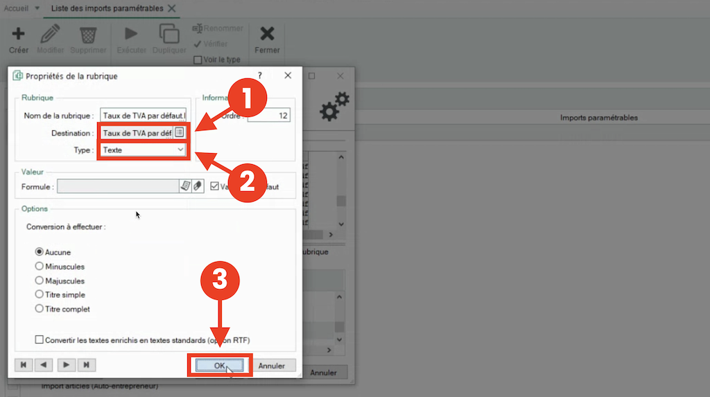This screenshot has height=397, width=710.
Task: Close the background wizard window
Action: pyautogui.click(x=340, y=76)
